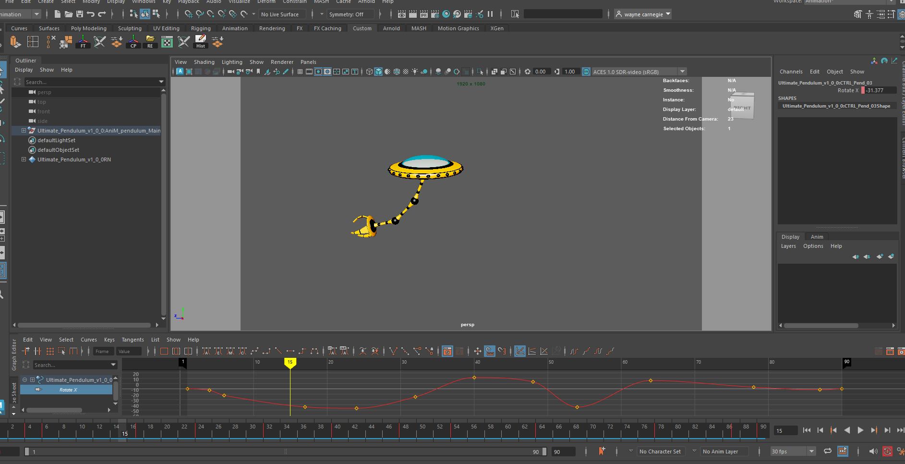
Task: Toggle the ACES color management button
Action: pyautogui.click(x=586, y=72)
